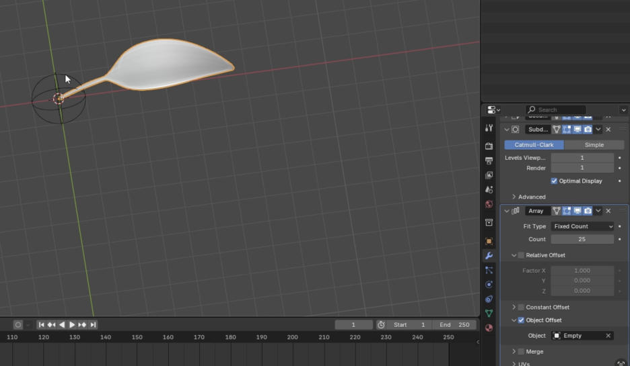Select Simple subdivision type
This screenshot has height=366, width=630.
click(x=594, y=144)
